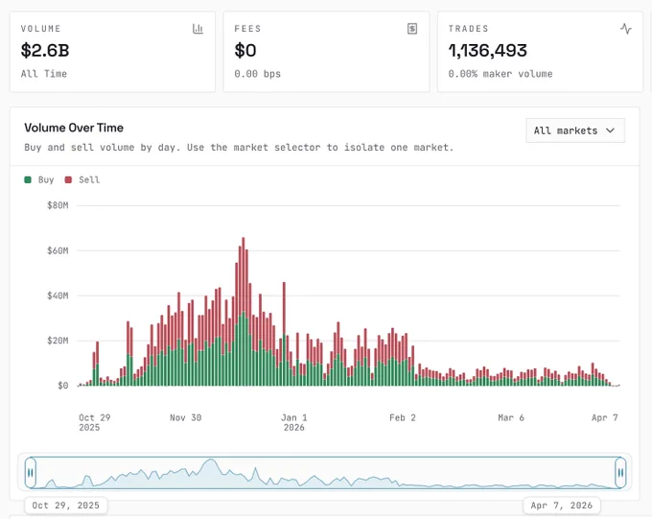
Task: Click the VOLUME card title
Action: tap(40, 29)
